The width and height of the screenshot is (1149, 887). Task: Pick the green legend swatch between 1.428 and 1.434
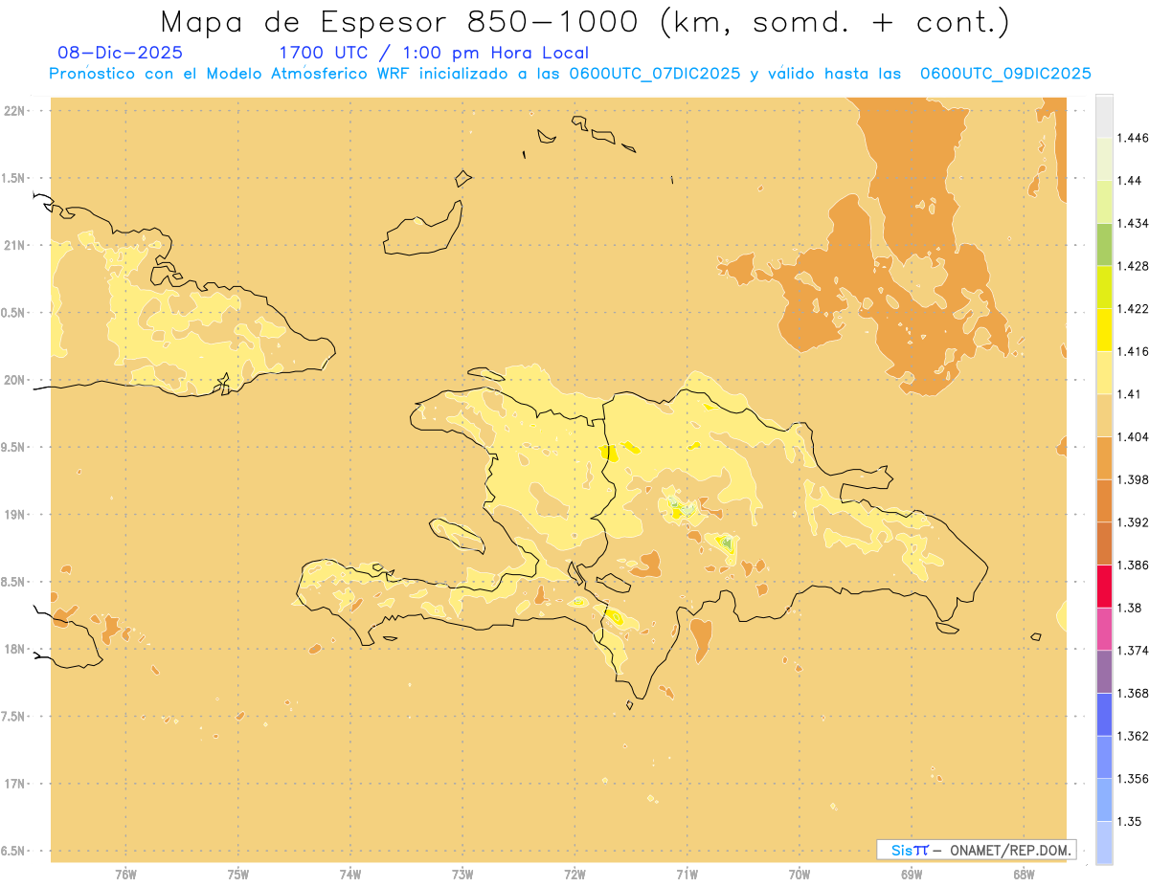[1104, 244]
